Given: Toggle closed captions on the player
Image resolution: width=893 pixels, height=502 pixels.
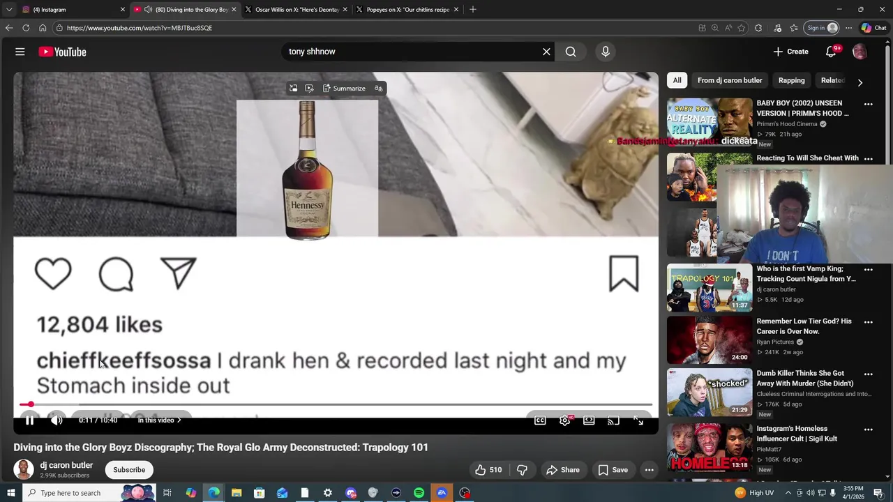Looking at the screenshot, I should click(540, 420).
